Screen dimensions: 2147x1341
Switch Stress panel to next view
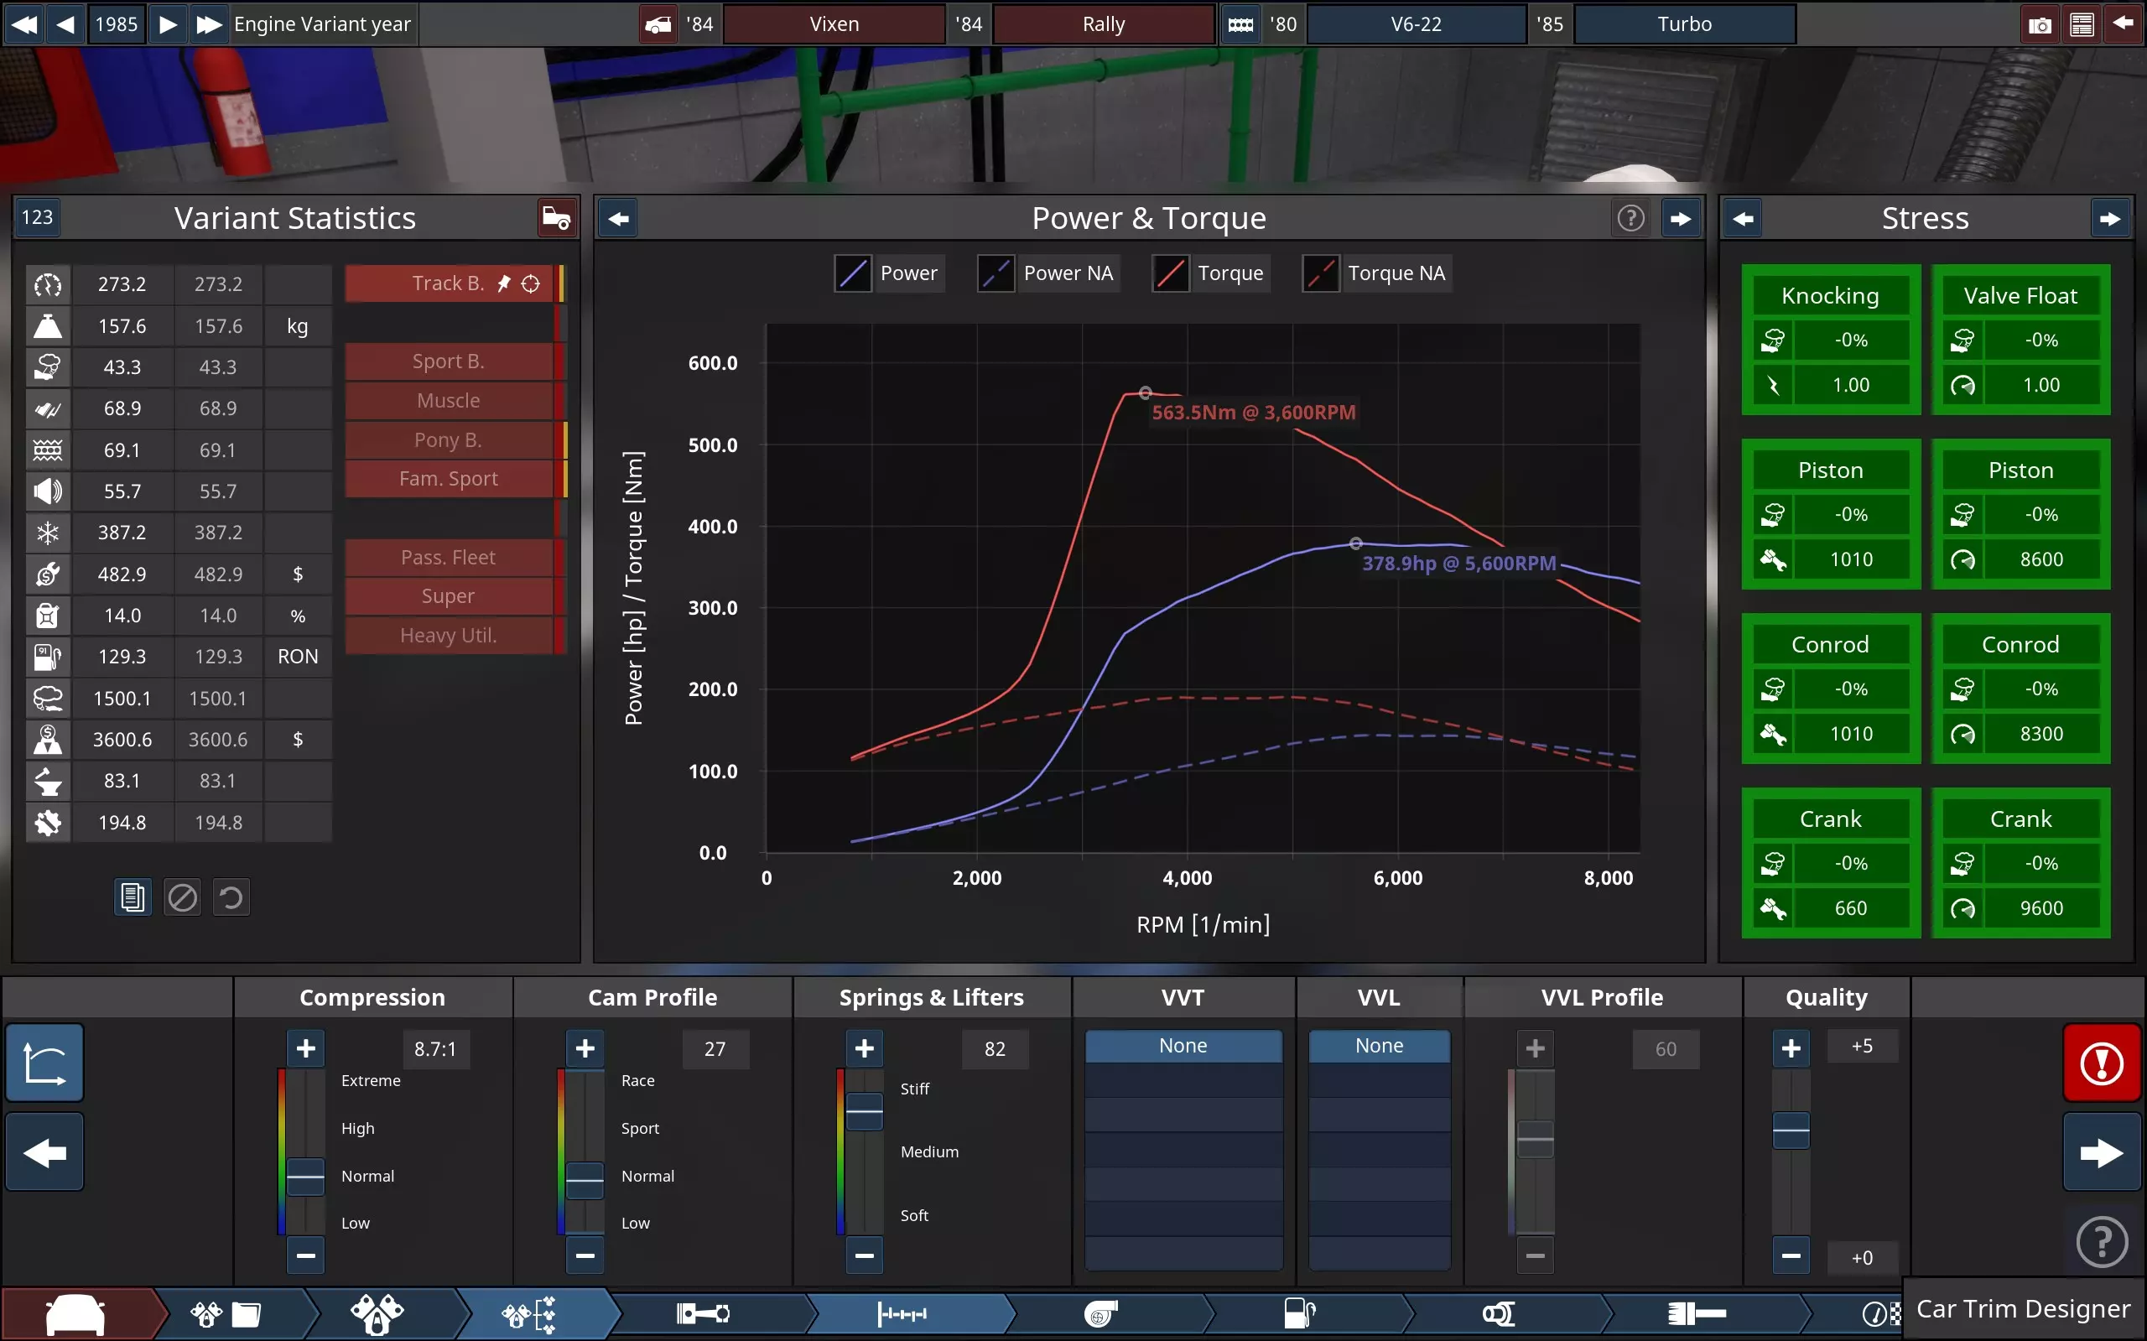(x=2110, y=219)
